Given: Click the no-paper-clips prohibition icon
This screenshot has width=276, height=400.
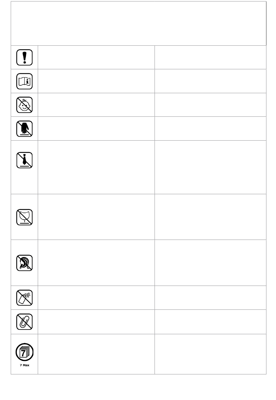Looking at the screenshot, I should click(x=24, y=321).
